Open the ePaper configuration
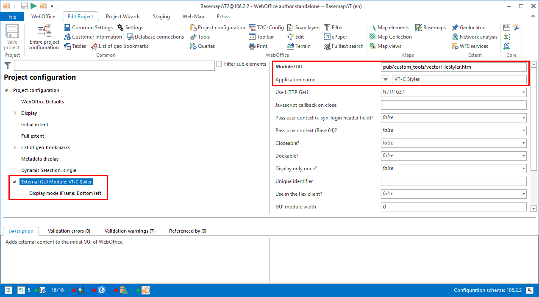The image size is (539, 297). point(336,37)
